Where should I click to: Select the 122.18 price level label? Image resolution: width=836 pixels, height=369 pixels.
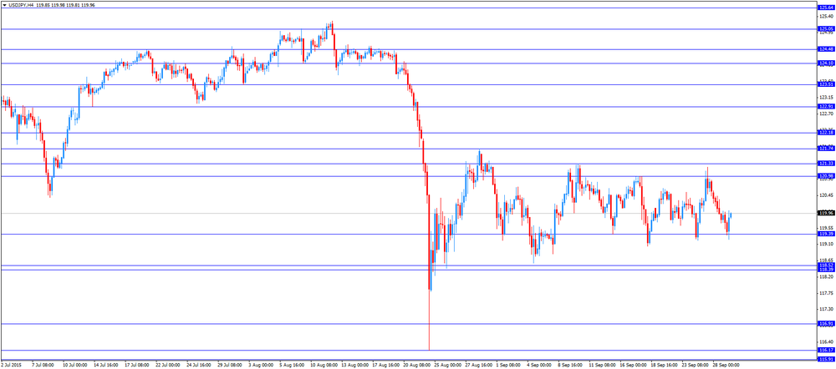coord(826,133)
